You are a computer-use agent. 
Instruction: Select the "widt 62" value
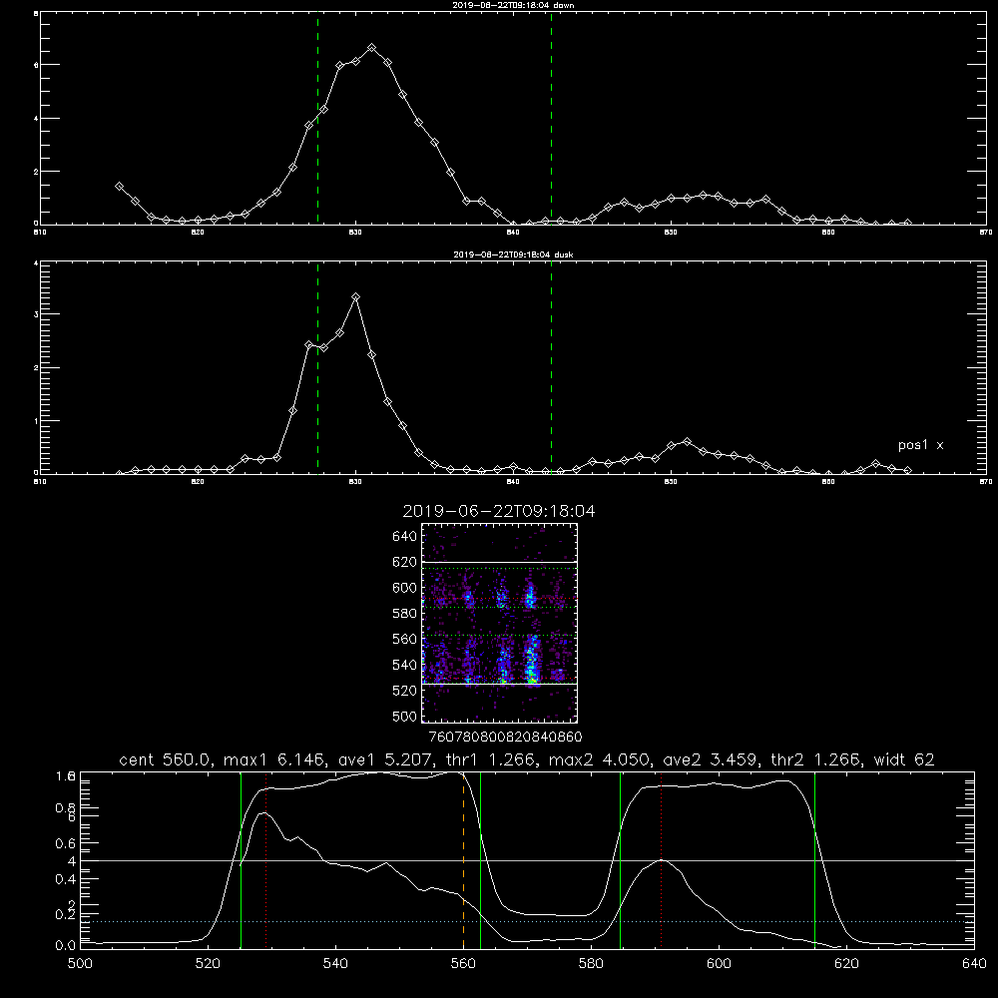click(x=904, y=759)
